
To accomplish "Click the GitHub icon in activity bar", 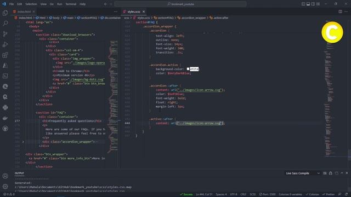I will pyautogui.click(x=5, y=129).
